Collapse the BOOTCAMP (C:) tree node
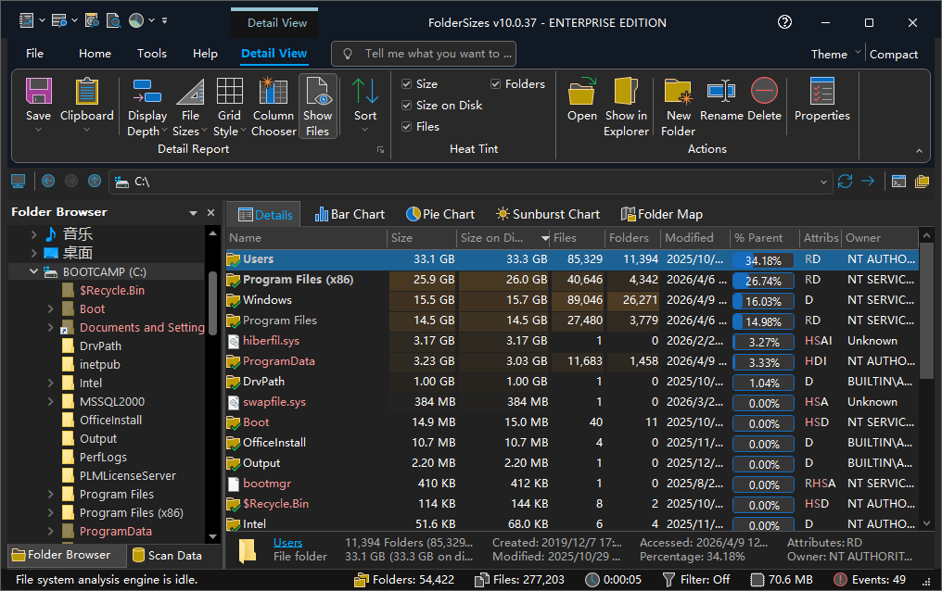This screenshot has height=591, width=942. coord(34,272)
